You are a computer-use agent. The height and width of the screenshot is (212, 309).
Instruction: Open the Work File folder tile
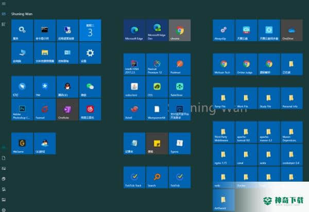coord(246,98)
